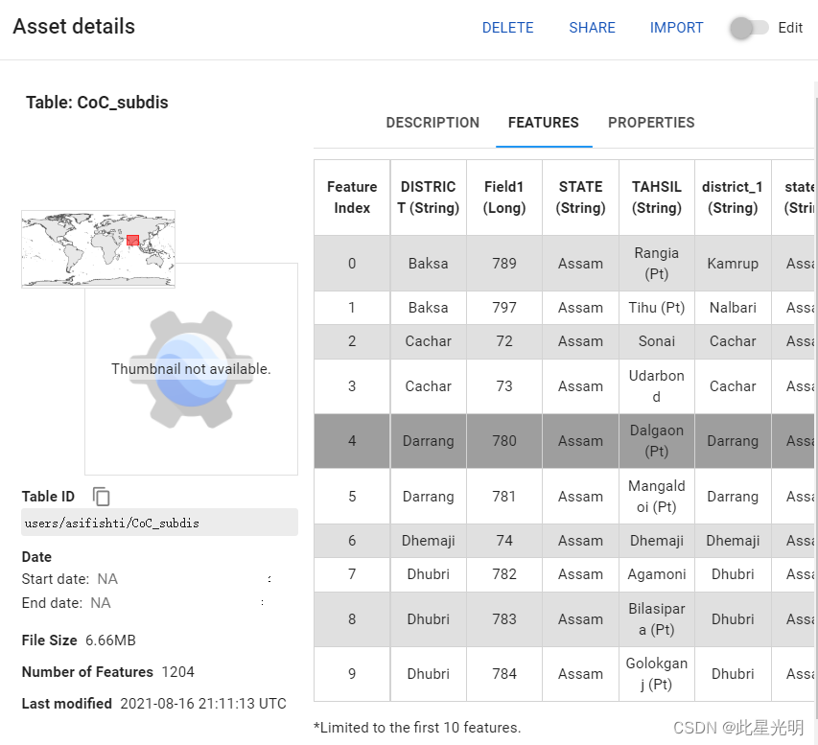This screenshot has height=745, width=818.
Task: Click the Nalbari district_1 cell
Action: 733,308
